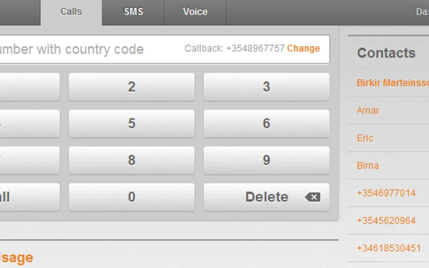Image resolution: width=429 pixels, height=268 pixels.
Task: Click contact number +34618530451
Action: coord(388,248)
